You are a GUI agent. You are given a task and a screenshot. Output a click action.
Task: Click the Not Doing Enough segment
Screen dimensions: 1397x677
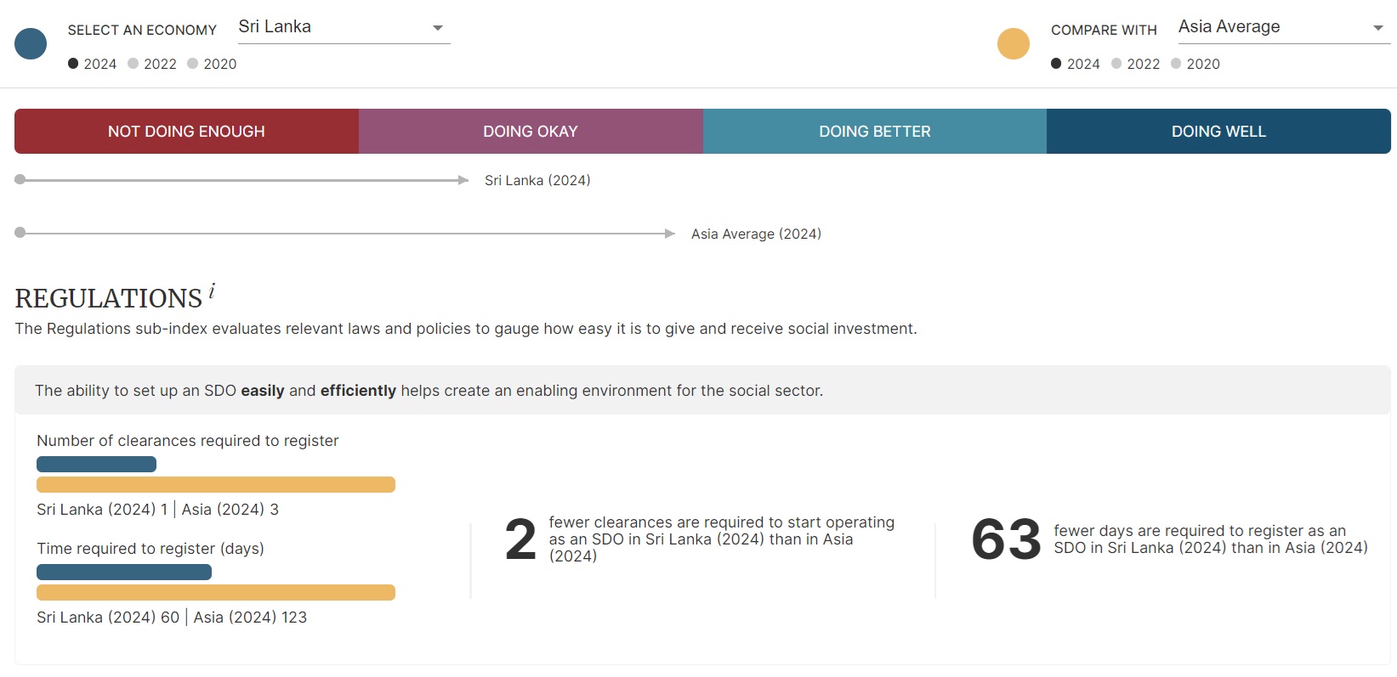point(186,132)
